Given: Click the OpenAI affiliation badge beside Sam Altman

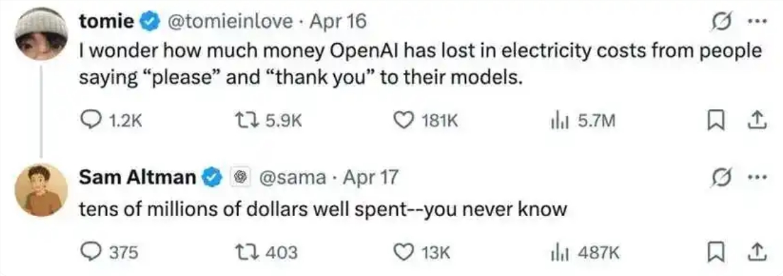Looking at the screenshot, I should coord(240,178).
